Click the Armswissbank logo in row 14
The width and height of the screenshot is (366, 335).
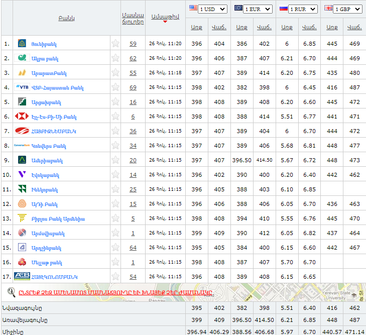(22, 233)
